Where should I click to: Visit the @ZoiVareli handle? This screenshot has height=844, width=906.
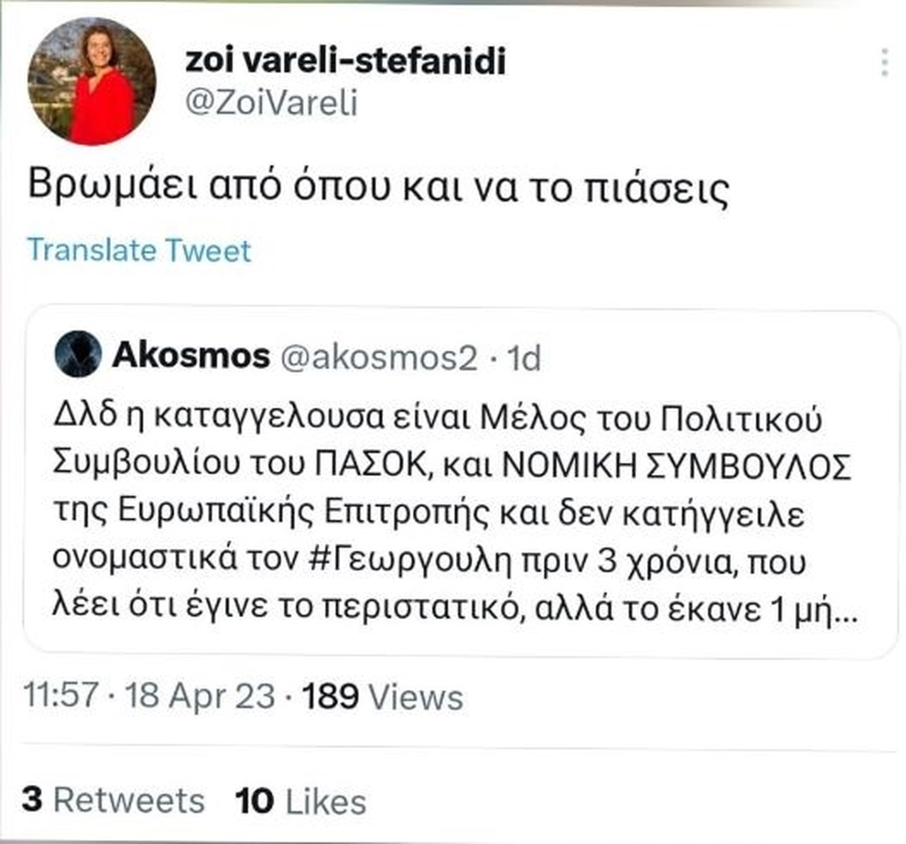tap(271, 103)
